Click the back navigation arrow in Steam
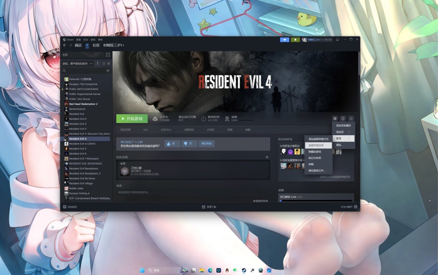The image size is (438, 275). (64, 45)
